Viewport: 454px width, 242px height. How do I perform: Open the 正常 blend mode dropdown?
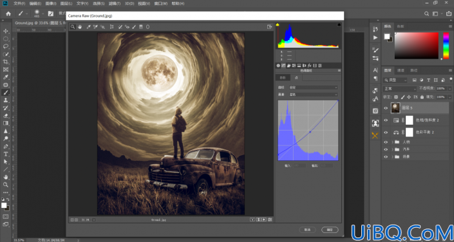coord(399,89)
